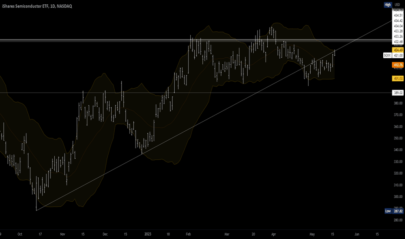
Task: Click the 340.00 price axis tick
Action: coord(398,150)
